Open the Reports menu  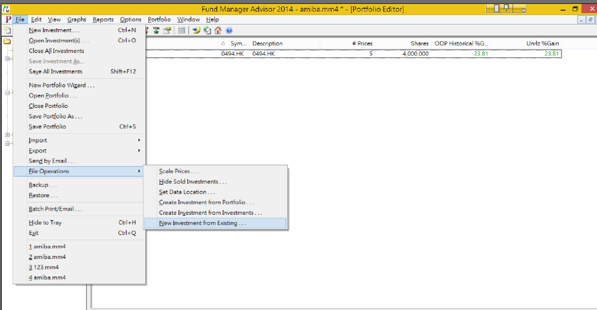pos(103,19)
